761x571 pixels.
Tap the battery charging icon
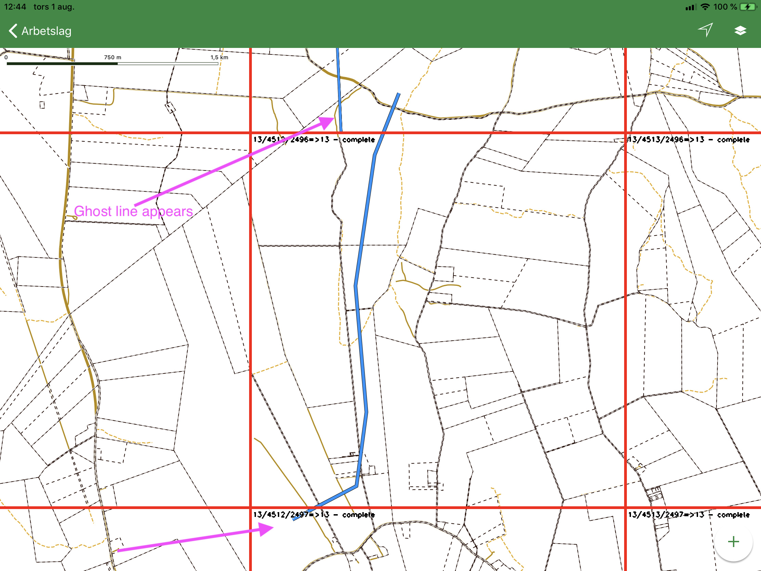747,7
